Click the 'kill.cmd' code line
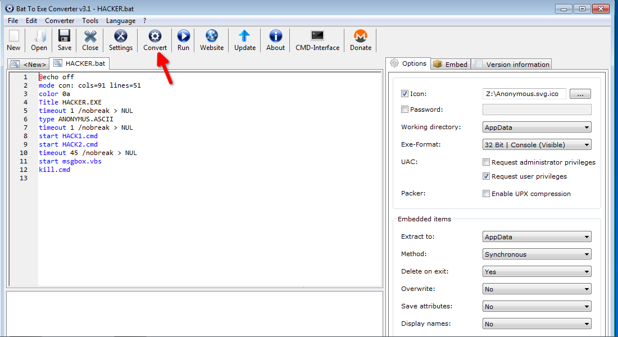Screen dimensions: 618x337 [x=54, y=170]
